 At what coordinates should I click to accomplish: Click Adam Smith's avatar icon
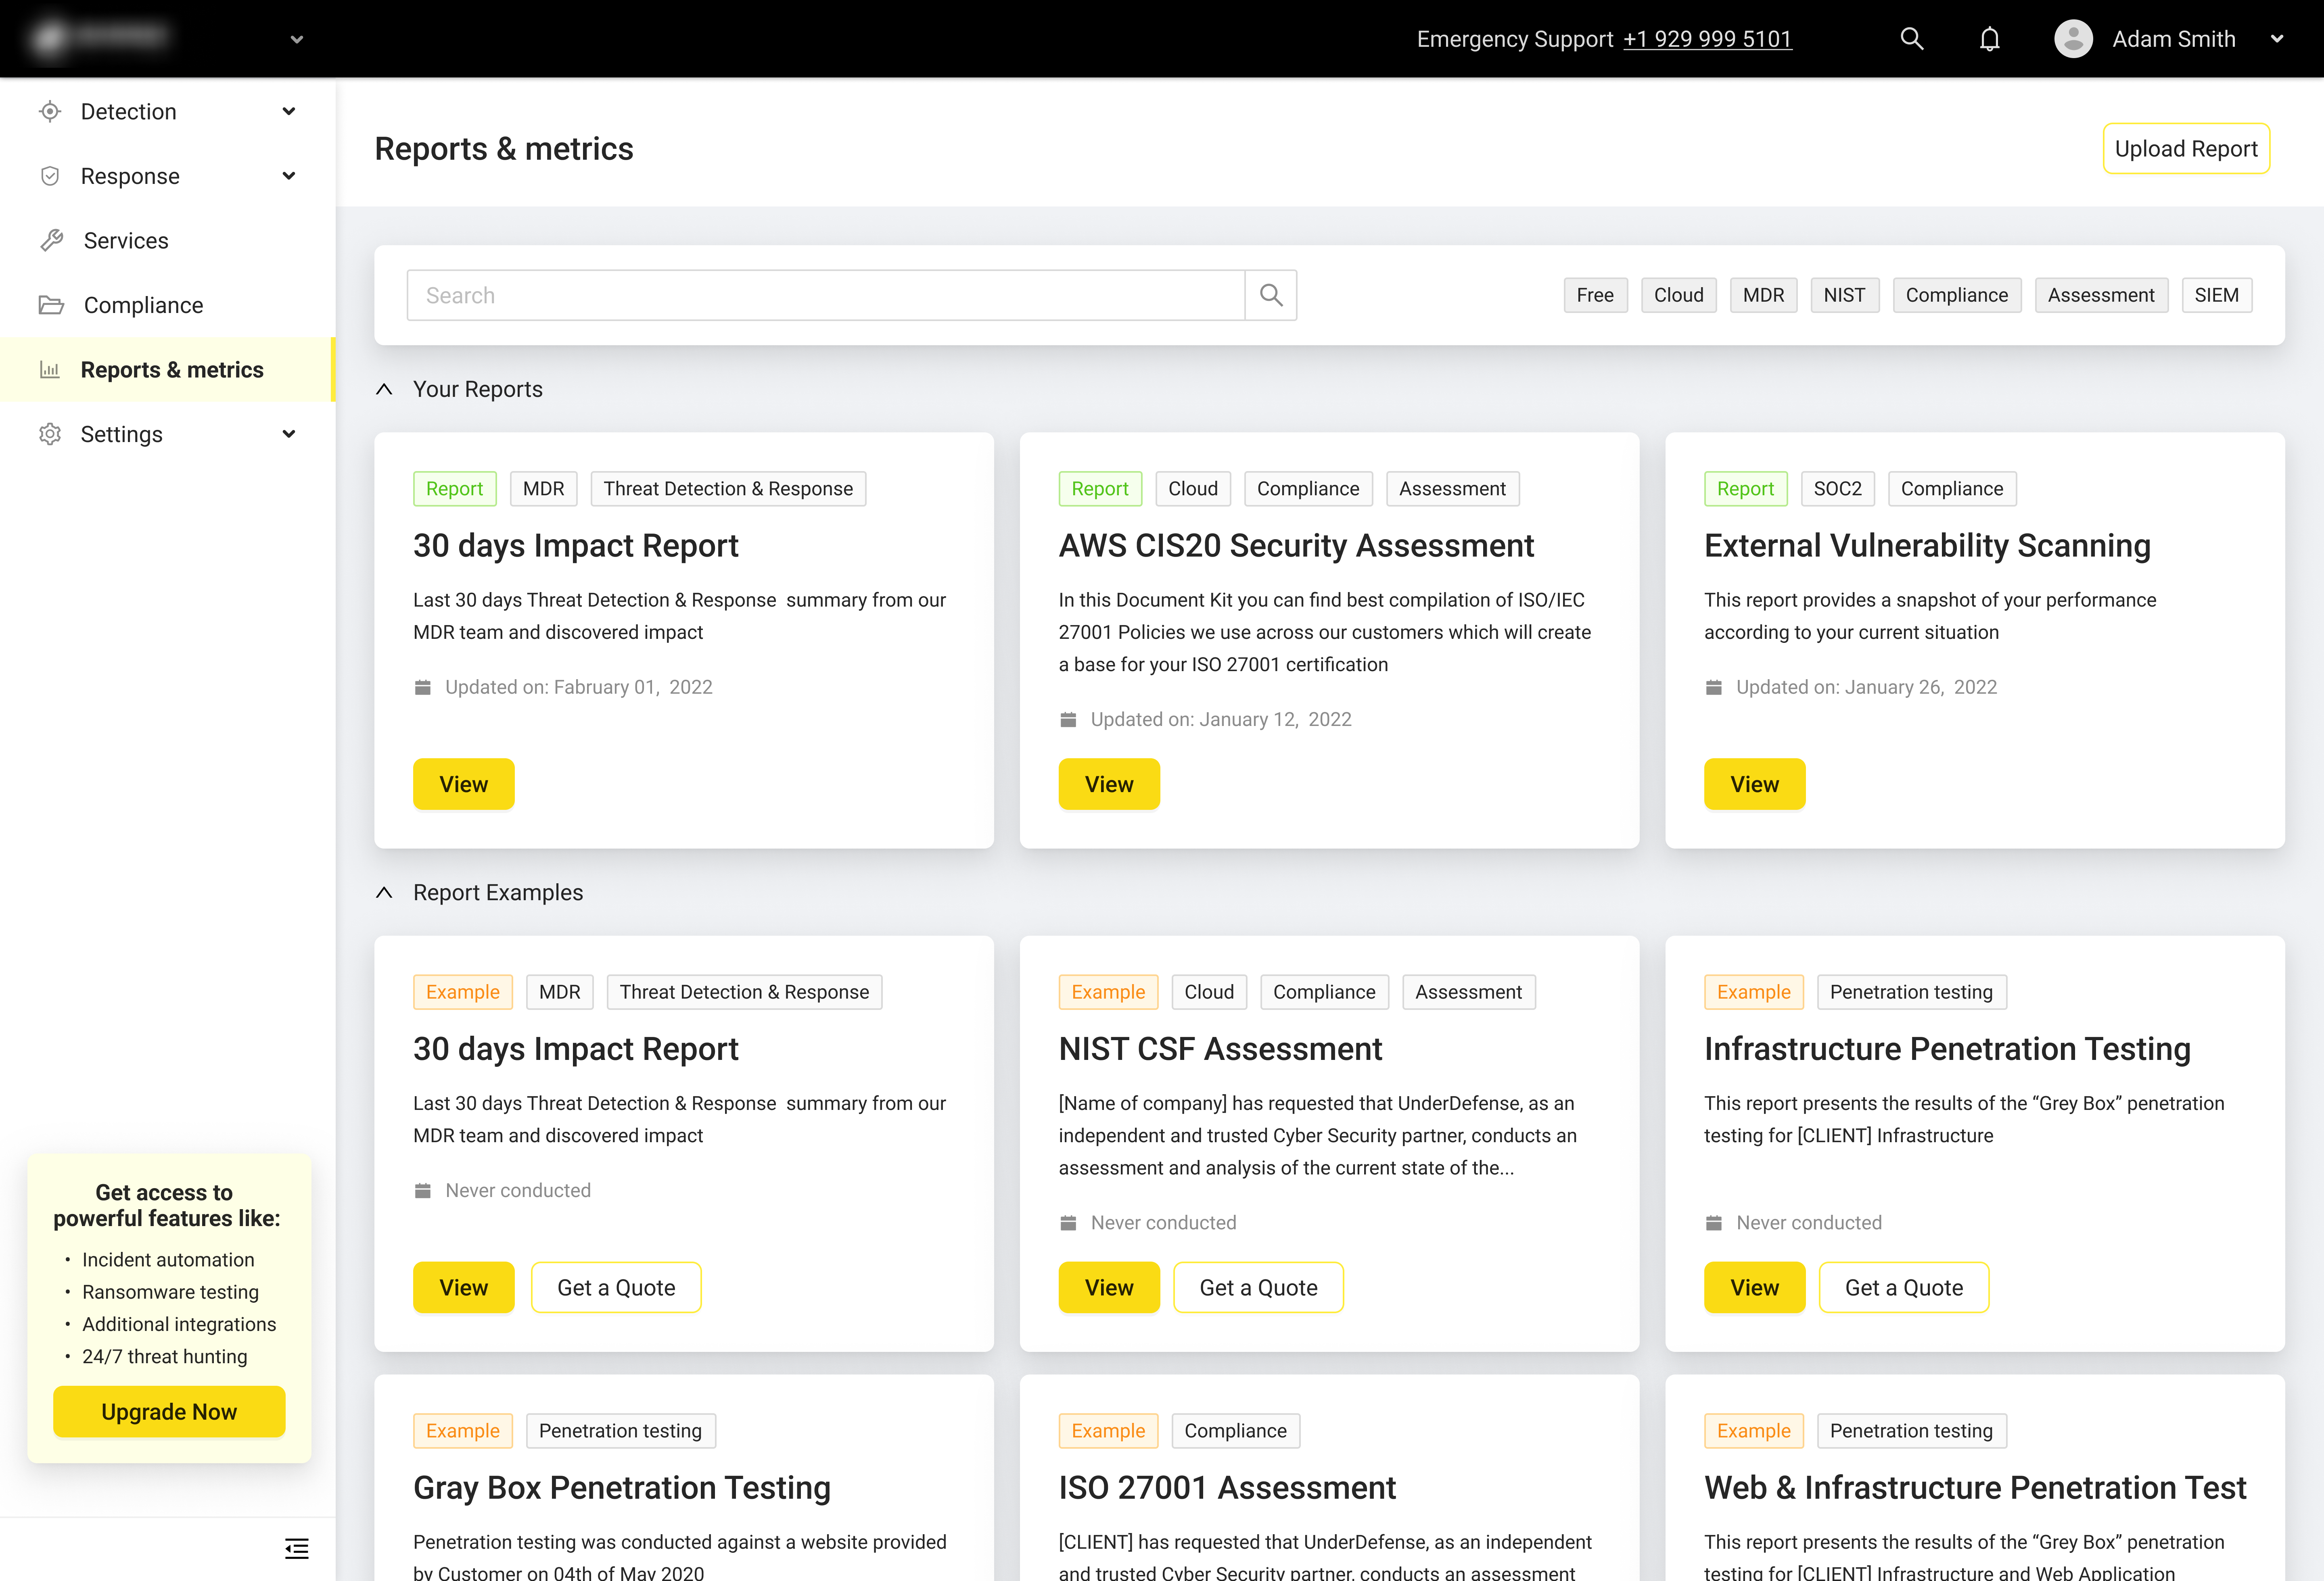tap(2073, 39)
